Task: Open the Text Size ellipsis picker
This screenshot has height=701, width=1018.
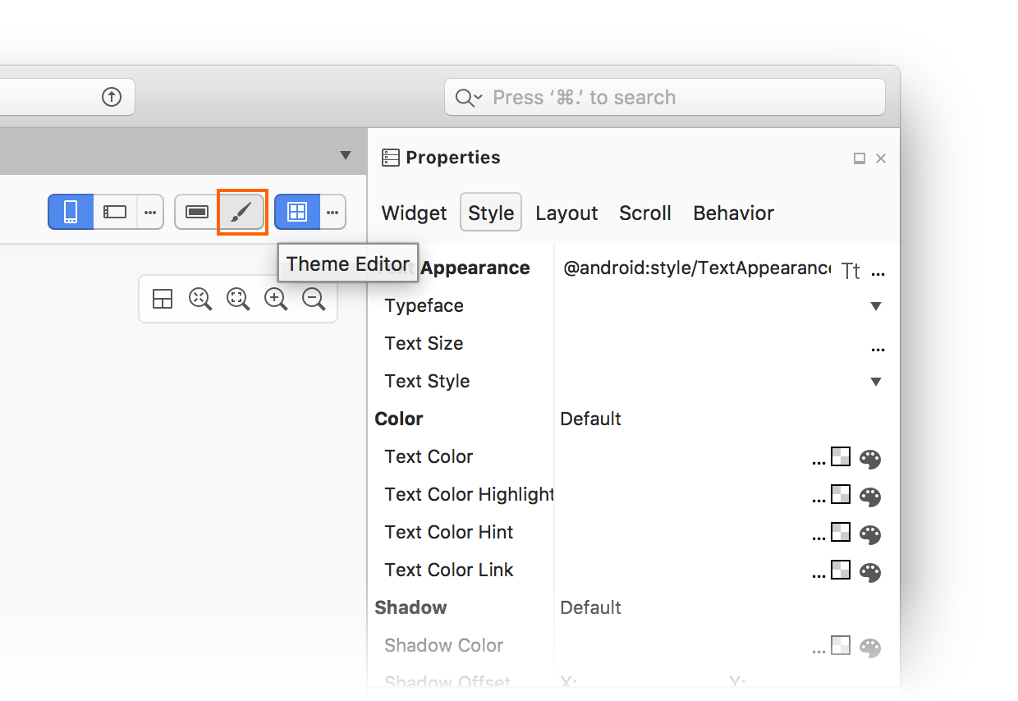Action: click(878, 348)
